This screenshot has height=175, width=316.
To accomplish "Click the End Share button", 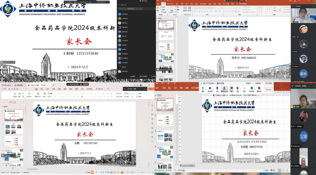I will (x=268, y=90).
